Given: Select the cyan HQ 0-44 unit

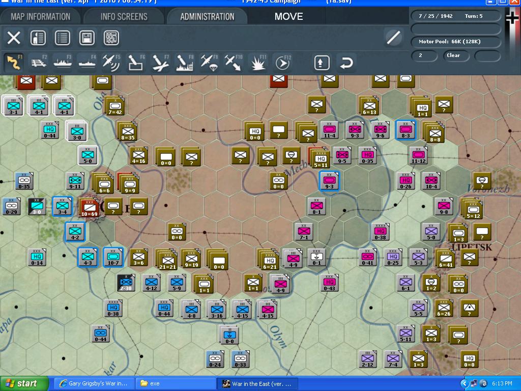Looking at the screenshot, I should click(x=50, y=130).
